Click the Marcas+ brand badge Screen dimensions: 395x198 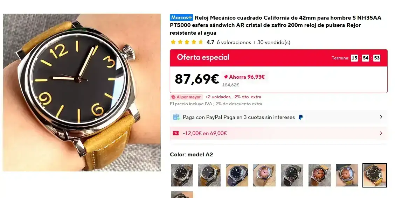tap(181, 17)
